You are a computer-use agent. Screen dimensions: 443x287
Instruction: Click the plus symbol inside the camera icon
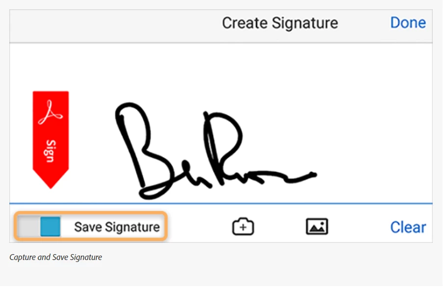point(243,228)
